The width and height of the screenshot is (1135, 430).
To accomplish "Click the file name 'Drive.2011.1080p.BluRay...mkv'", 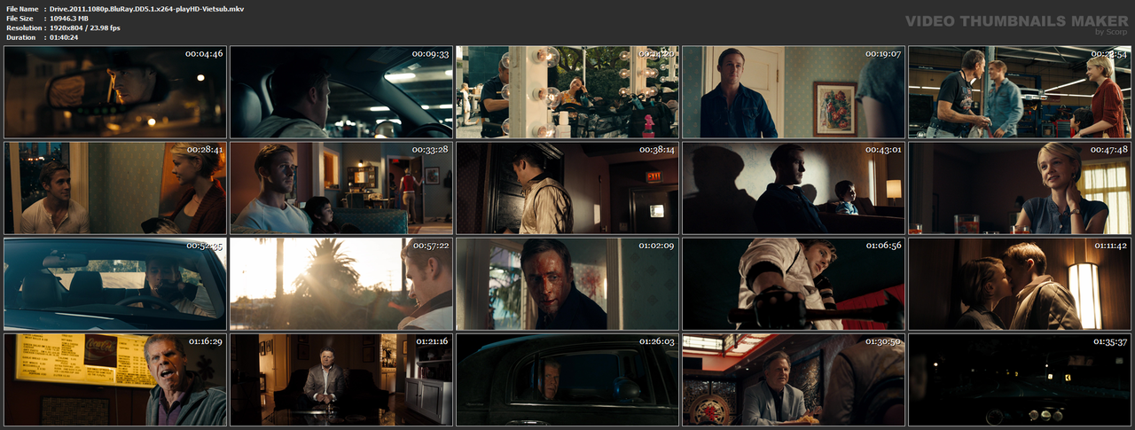I will (146, 9).
